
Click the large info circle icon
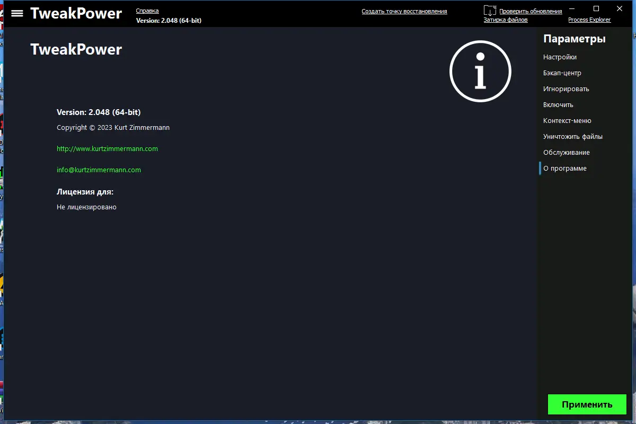click(480, 71)
